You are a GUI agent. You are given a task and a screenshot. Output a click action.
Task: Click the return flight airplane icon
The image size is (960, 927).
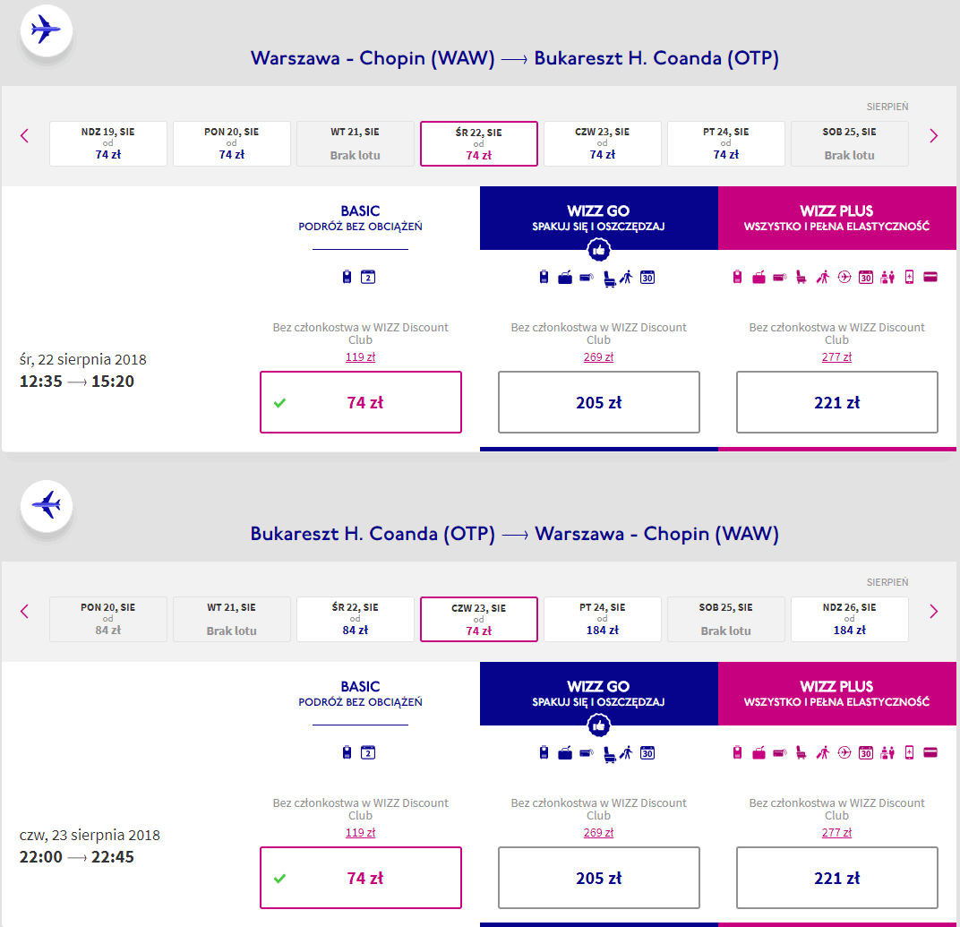(46, 506)
